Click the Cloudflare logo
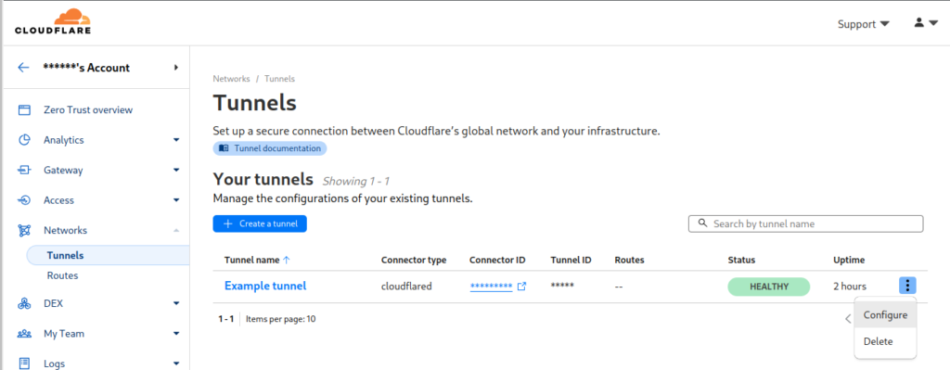 tap(53, 22)
